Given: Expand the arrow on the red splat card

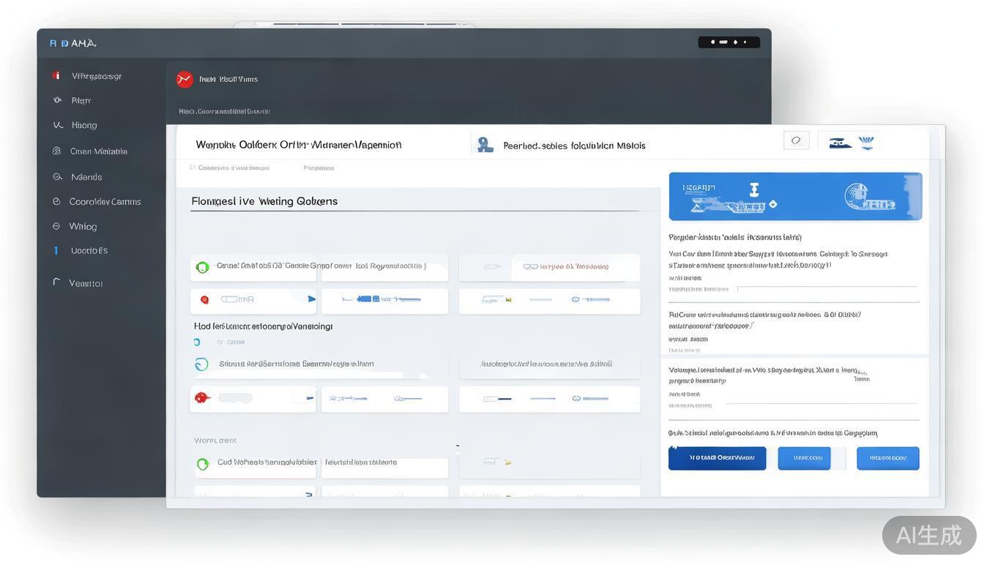Looking at the screenshot, I should (310, 399).
